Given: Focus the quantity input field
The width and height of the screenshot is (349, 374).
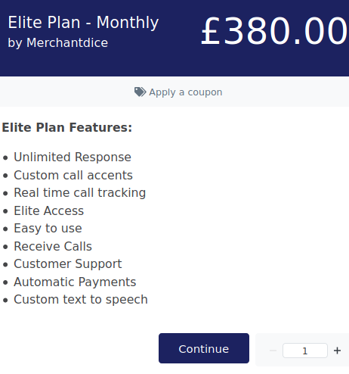Looking at the screenshot, I should point(305,351).
